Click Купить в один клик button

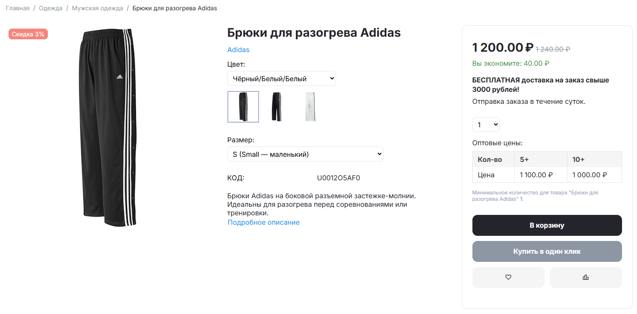pos(547,251)
